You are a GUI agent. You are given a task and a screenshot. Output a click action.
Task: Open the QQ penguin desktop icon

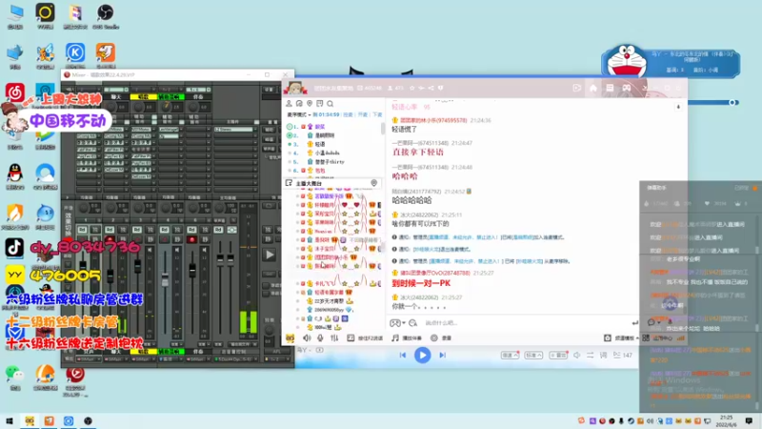click(14, 174)
